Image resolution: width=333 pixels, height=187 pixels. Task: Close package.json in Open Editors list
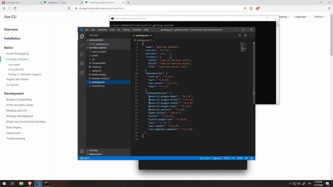tap(91, 44)
